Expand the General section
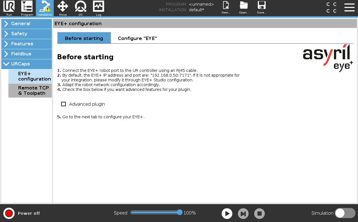The image size is (358, 222). click(x=27, y=24)
